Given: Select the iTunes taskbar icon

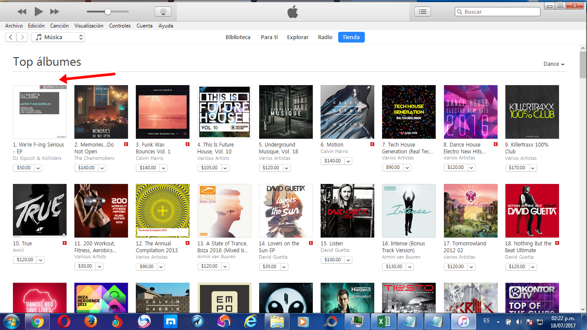Looking at the screenshot, I should click(463, 321).
